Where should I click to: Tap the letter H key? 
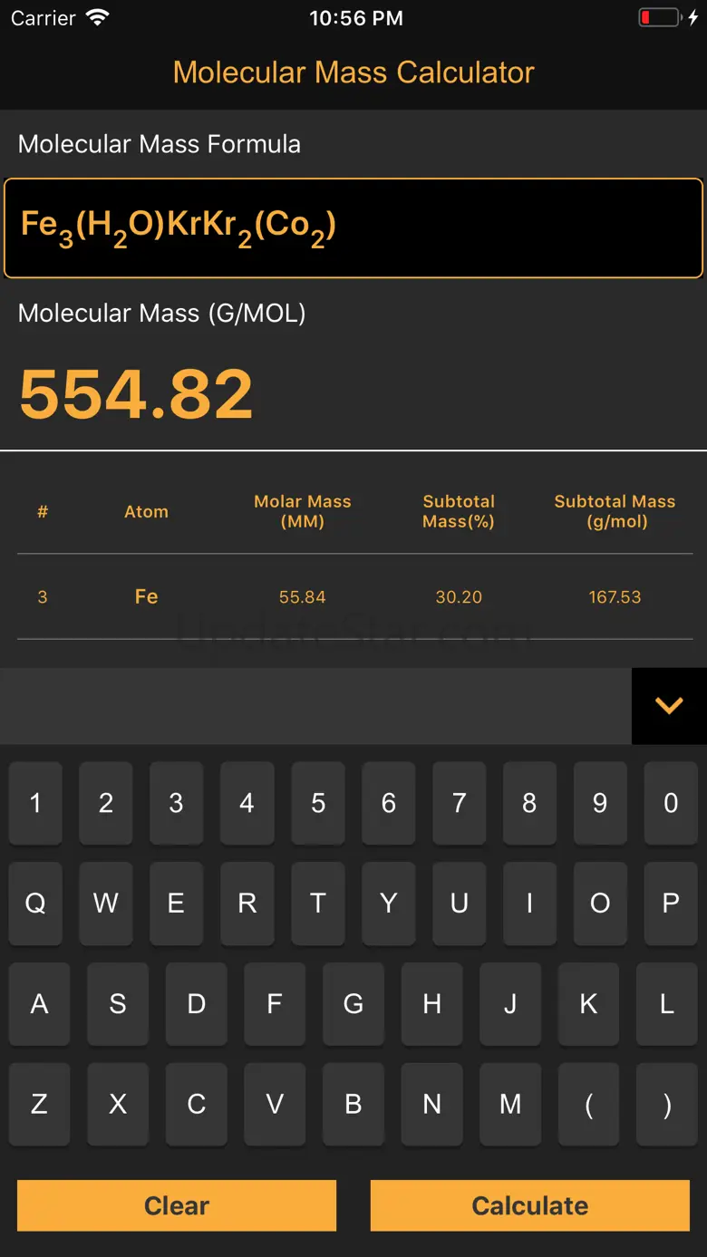pos(431,1003)
